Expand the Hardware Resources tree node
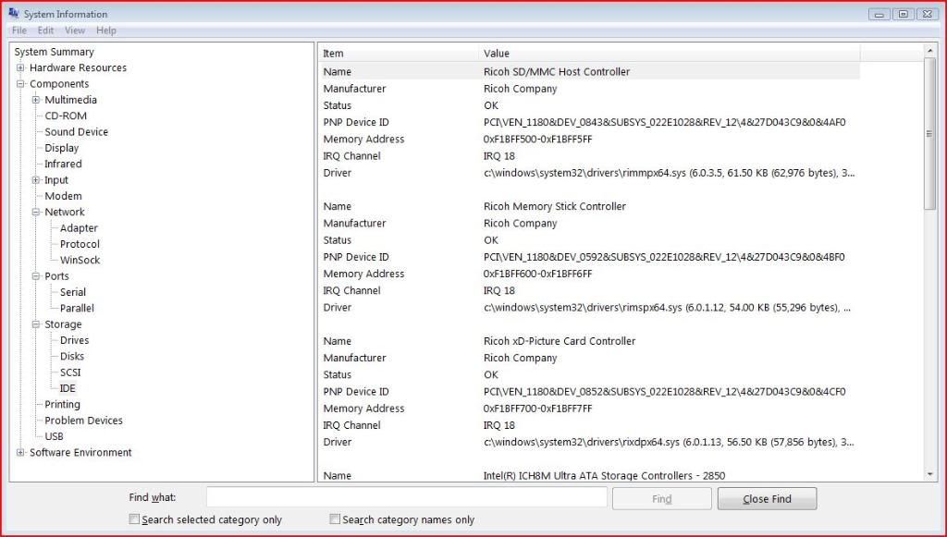 tap(20, 68)
